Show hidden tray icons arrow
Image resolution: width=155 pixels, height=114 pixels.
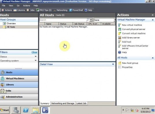[x=123, y=110]
